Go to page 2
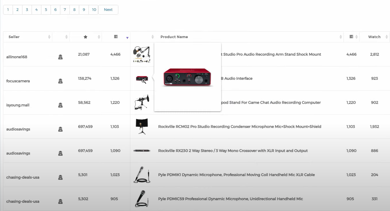The height and width of the screenshot is (211, 390). (18, 10)
